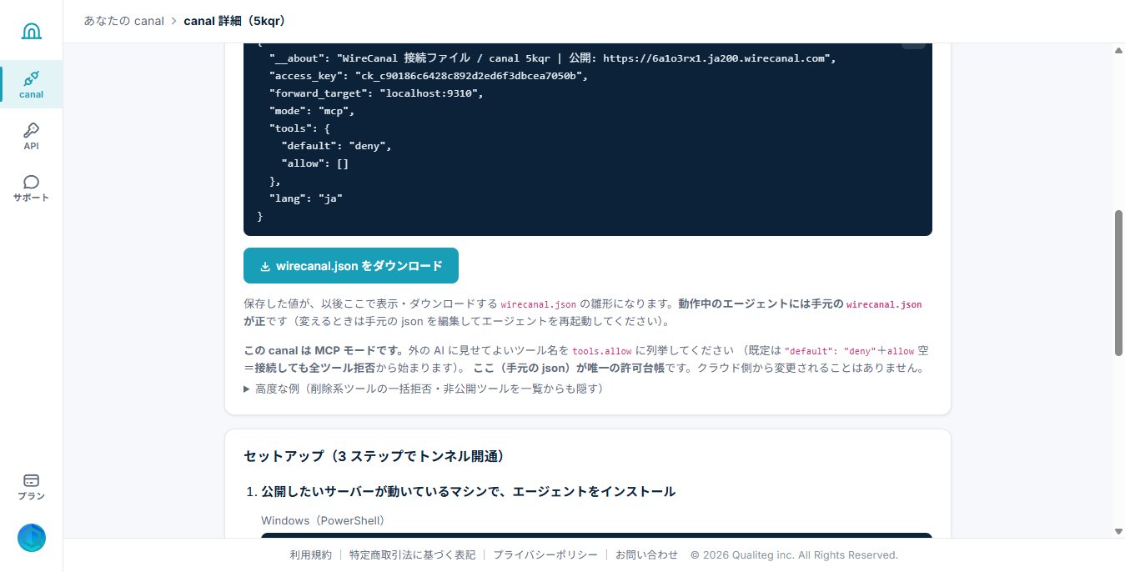
Task: Click the __about line with public URL
Action: [552, 58]
